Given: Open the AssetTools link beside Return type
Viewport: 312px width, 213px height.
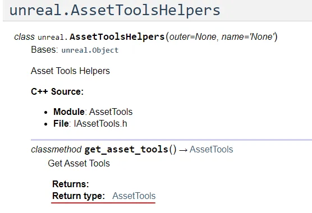Looking at the screenshot, I should coord(134,196).
